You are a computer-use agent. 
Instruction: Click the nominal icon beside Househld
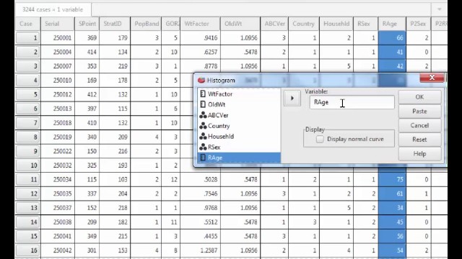tap(203, 136)
